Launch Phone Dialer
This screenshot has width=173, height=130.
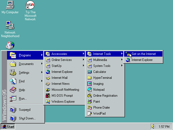(105, 108)
